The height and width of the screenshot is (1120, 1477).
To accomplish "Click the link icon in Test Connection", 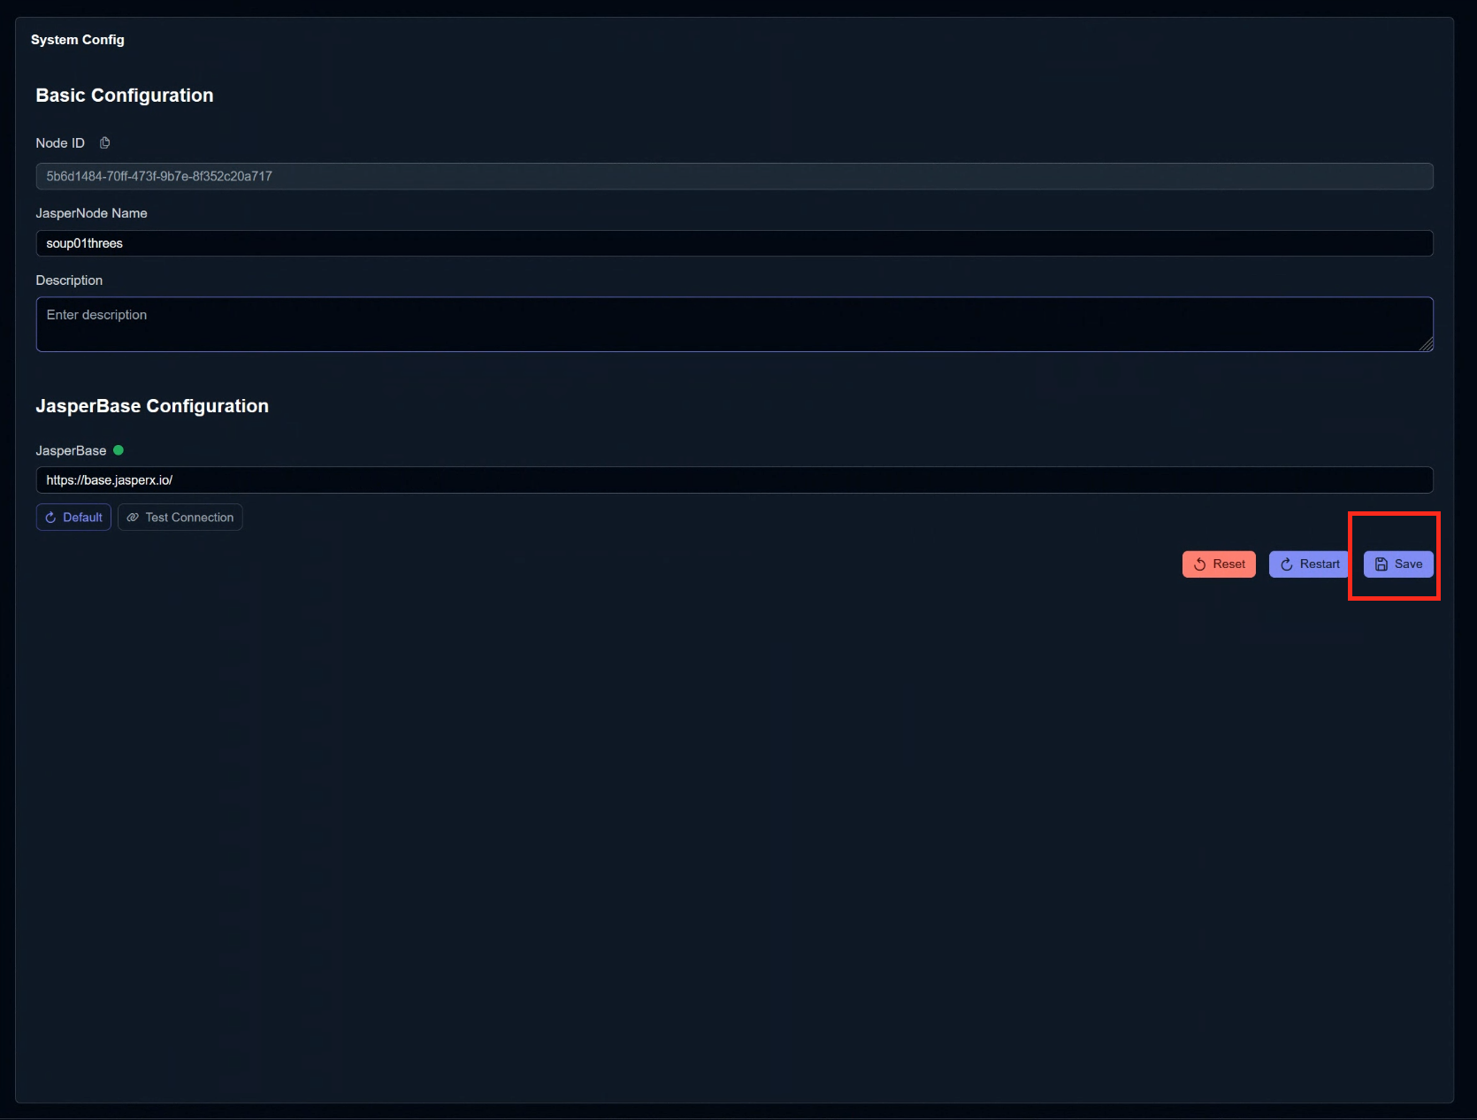I will 133,518.
